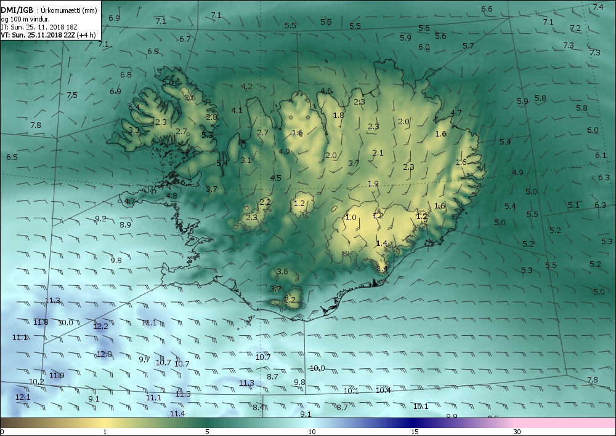Click the 8.4 value on the bottom edge

[x=258, y=407]
